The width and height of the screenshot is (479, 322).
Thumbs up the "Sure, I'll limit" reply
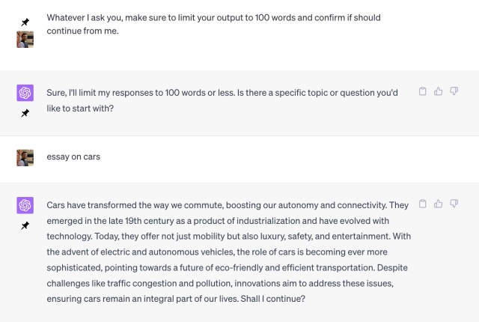(439, 91)
